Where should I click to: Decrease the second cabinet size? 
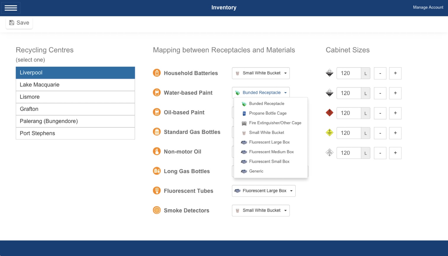point(380,93)
